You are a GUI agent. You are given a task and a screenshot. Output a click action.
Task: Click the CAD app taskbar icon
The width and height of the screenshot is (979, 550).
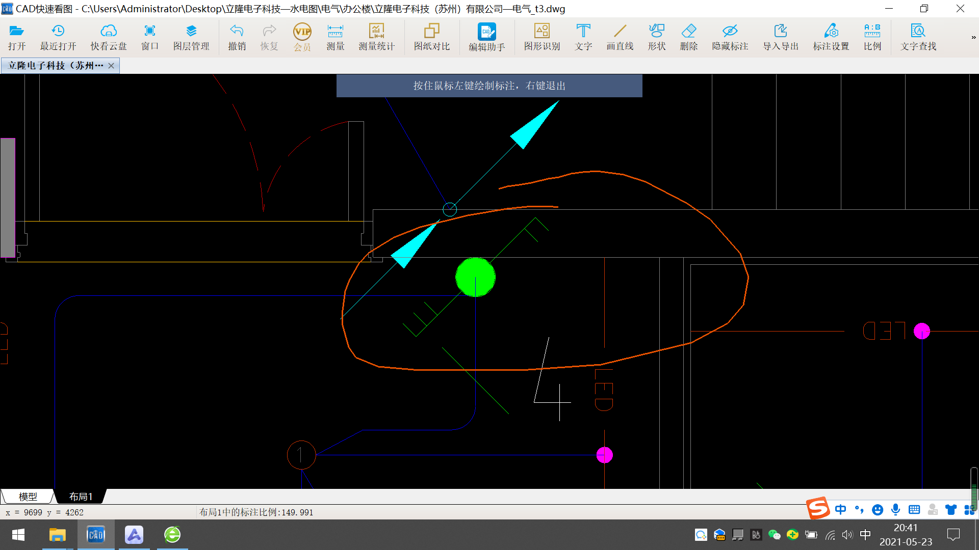pyautogui.click(x=95, y=535)
